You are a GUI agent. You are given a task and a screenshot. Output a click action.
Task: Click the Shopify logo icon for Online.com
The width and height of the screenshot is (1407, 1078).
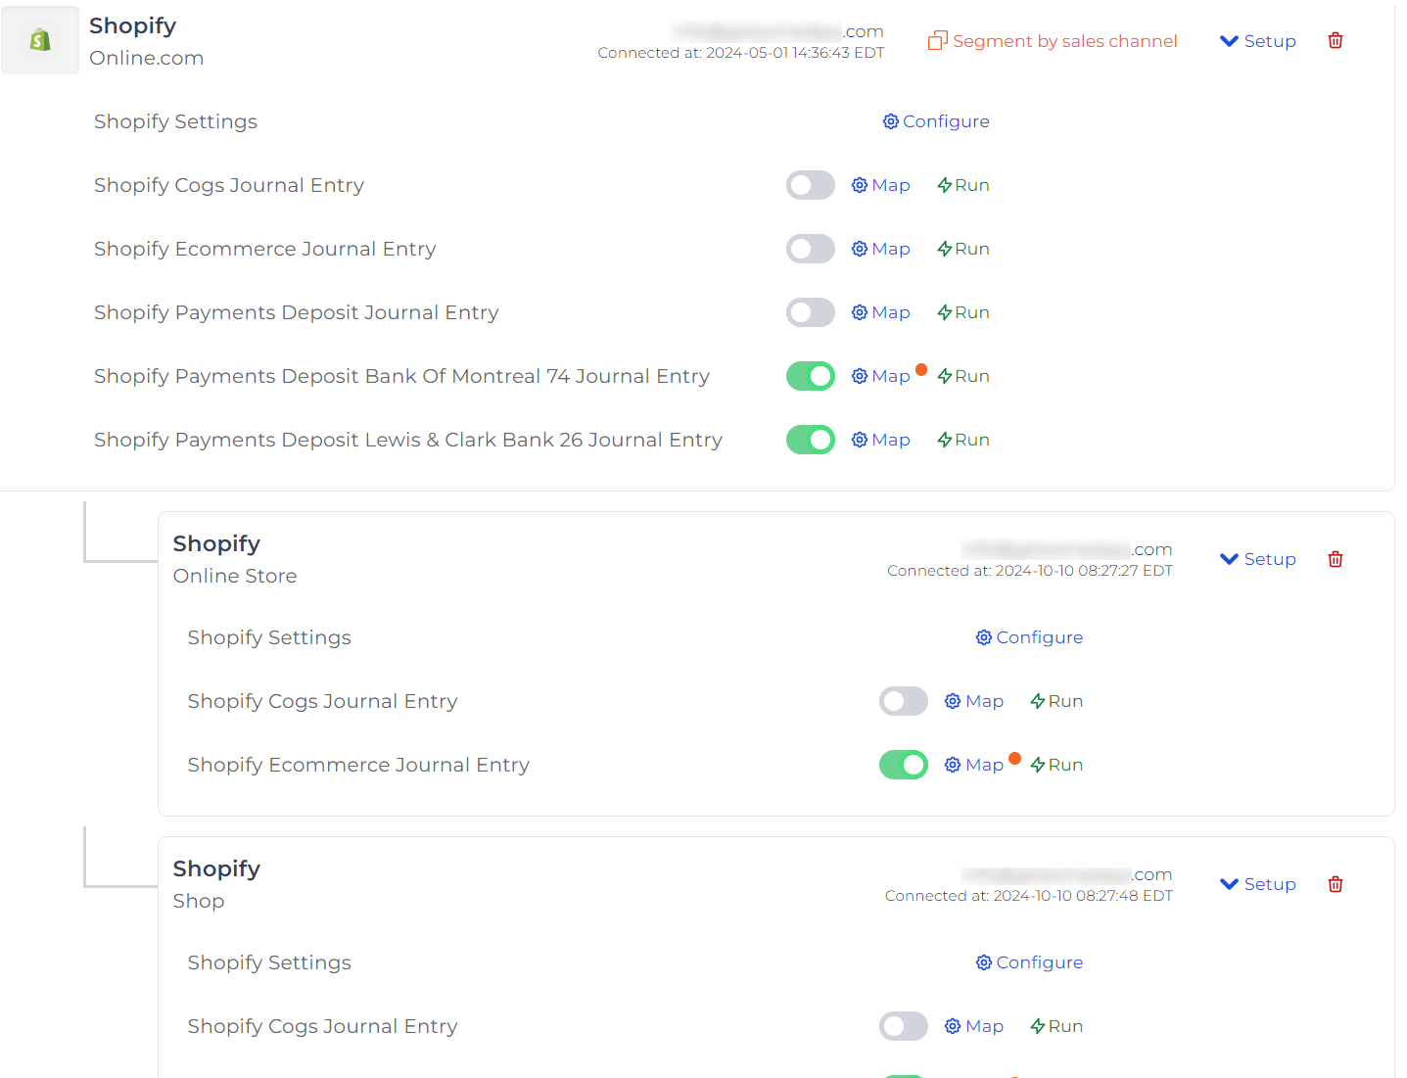point(40,40)
